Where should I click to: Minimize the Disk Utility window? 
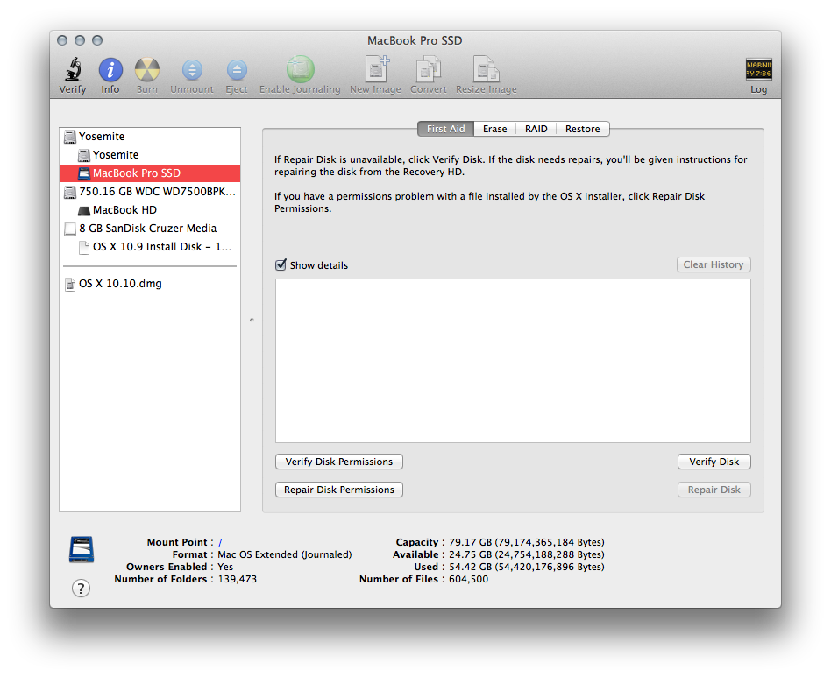pyautogui.click(x=80, y=40)
